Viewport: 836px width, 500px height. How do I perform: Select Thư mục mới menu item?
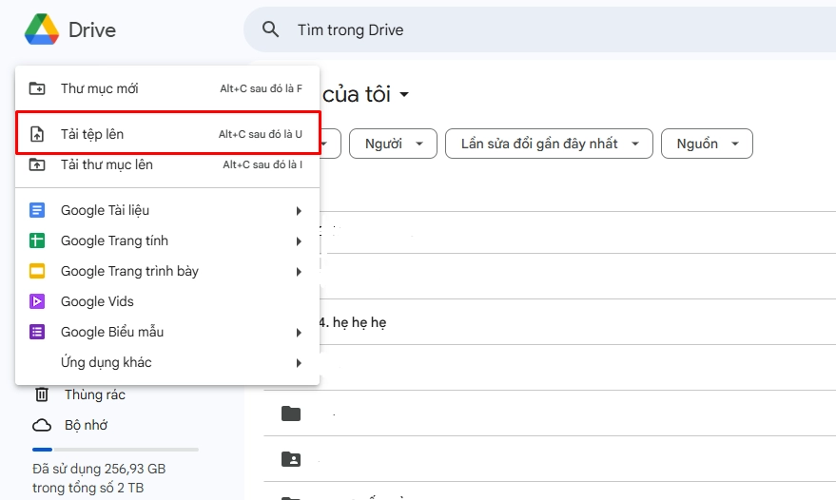pyautogui.click(x=167, y=88)
